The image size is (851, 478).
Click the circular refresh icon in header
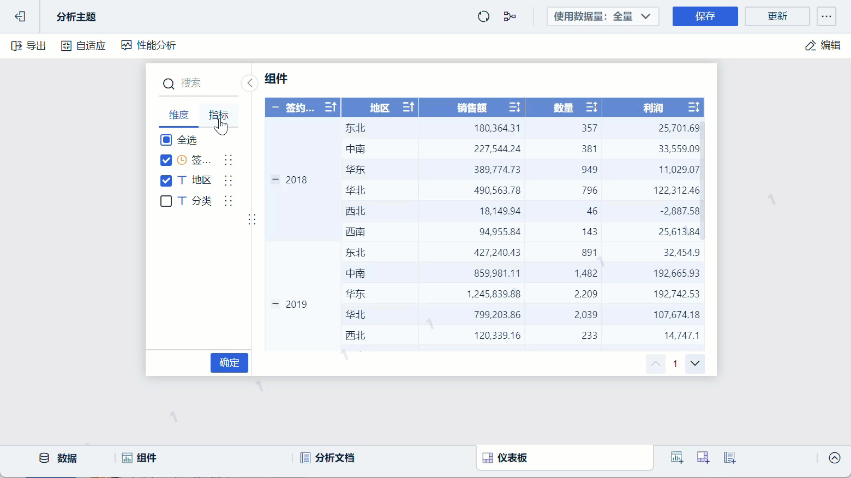coord(483,17)
